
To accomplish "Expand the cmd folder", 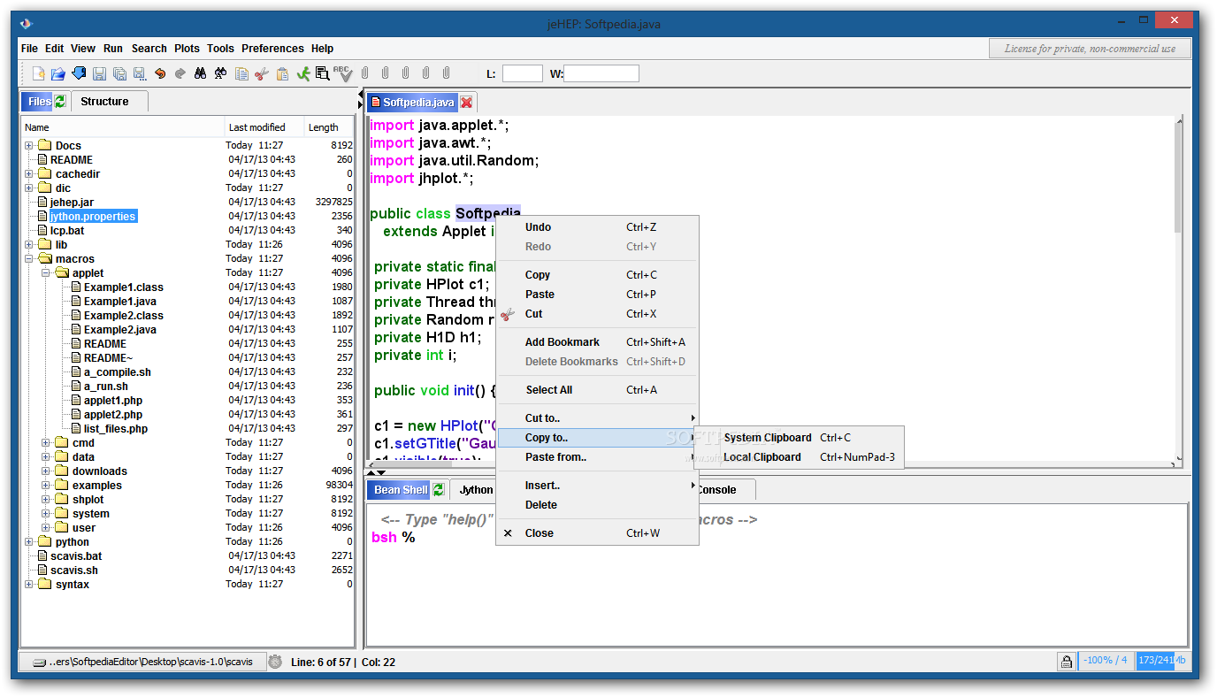I will 46,443.
